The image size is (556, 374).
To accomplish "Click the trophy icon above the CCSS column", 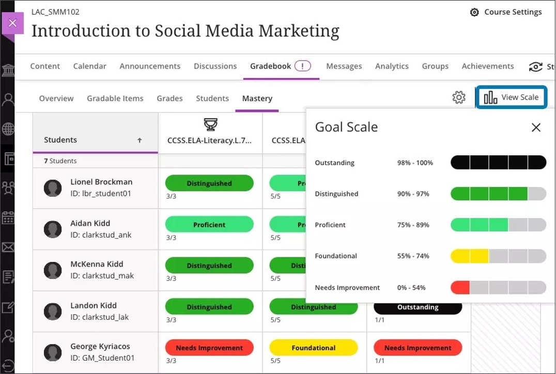I will 210,124.
